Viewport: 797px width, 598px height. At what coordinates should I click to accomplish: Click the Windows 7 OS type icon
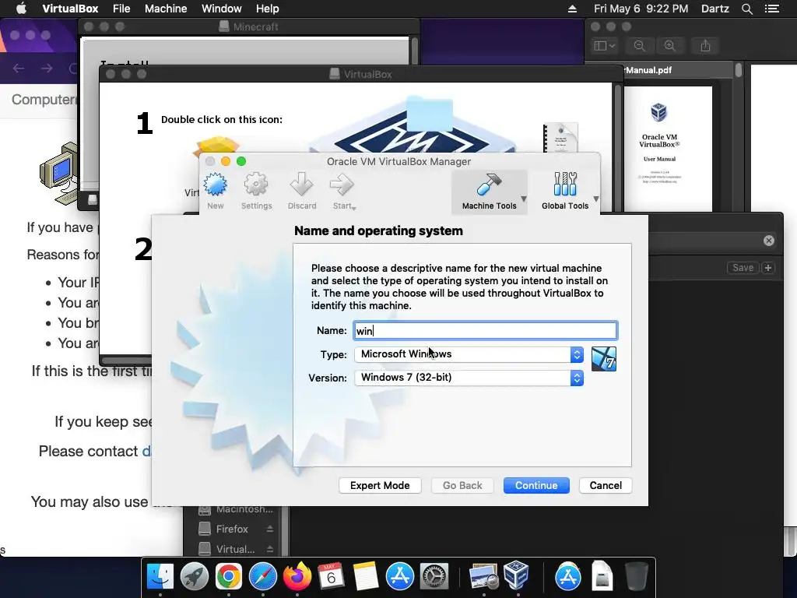[x=604, y=359]
